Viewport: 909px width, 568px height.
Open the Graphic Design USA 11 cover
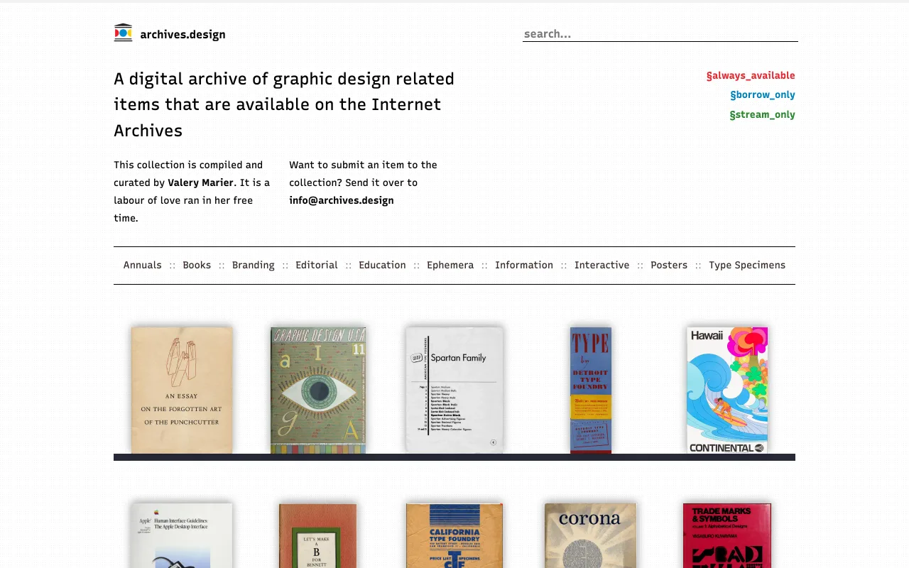pos(318,390)
